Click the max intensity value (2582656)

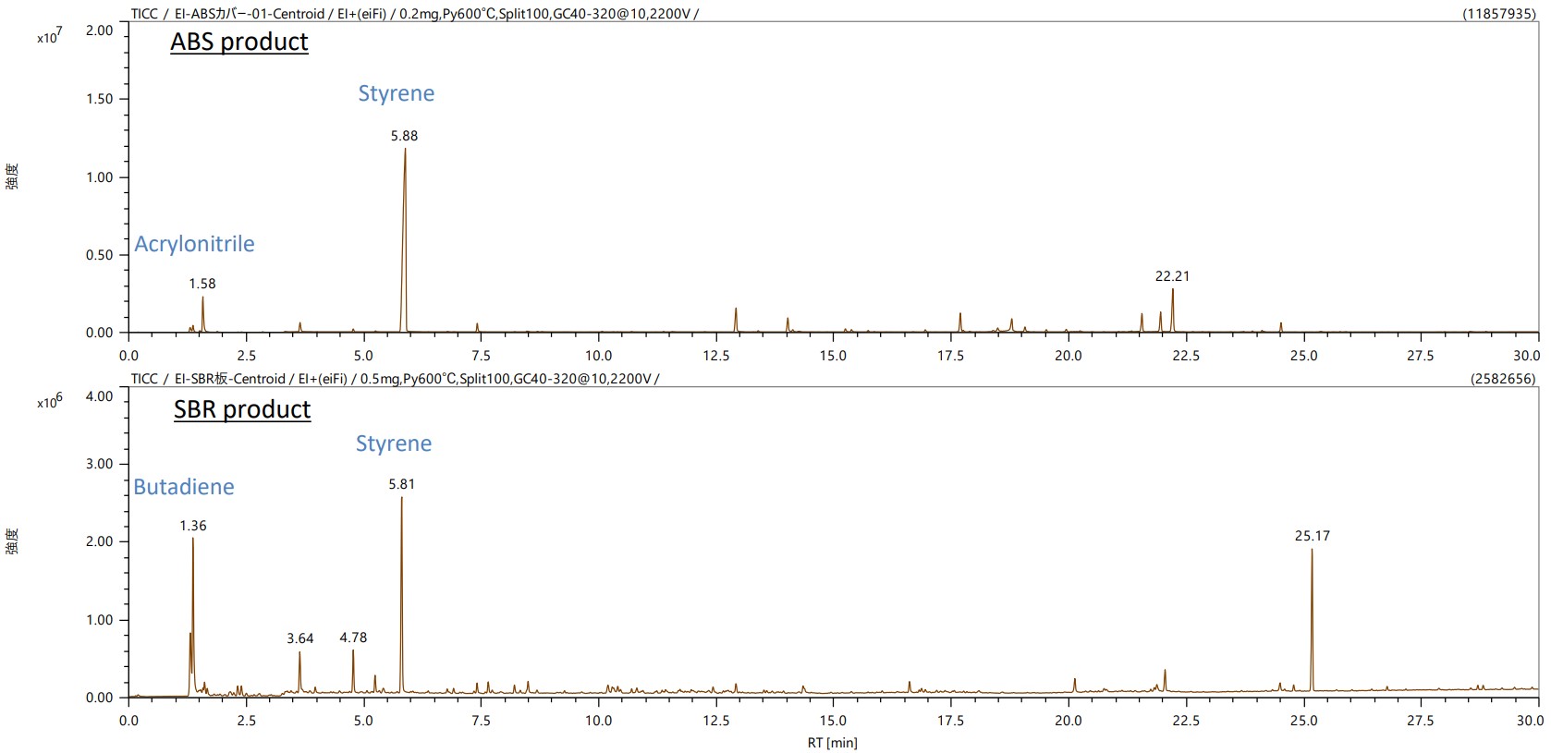[1502, 379]
